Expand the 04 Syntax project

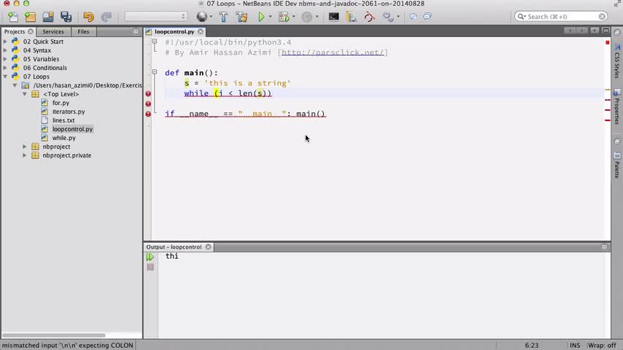coord(5,50)
